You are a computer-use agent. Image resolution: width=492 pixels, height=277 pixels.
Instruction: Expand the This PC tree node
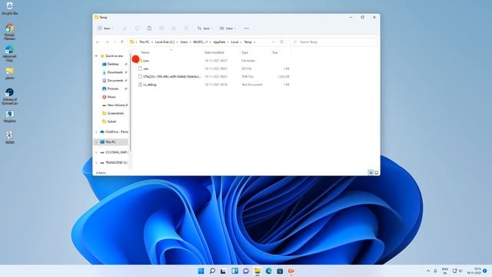click(x=96, y=142)
